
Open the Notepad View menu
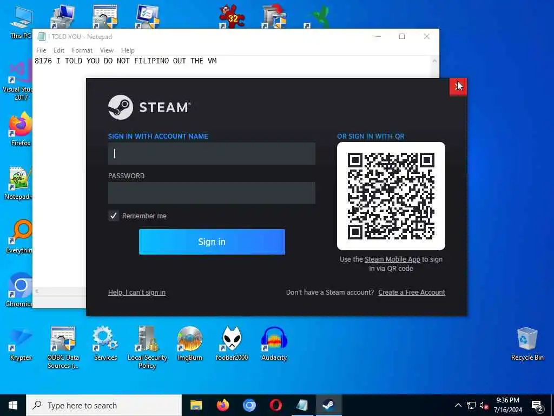107,50
